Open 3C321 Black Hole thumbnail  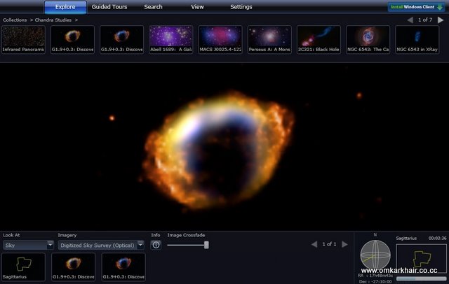(x=319, y=39)
